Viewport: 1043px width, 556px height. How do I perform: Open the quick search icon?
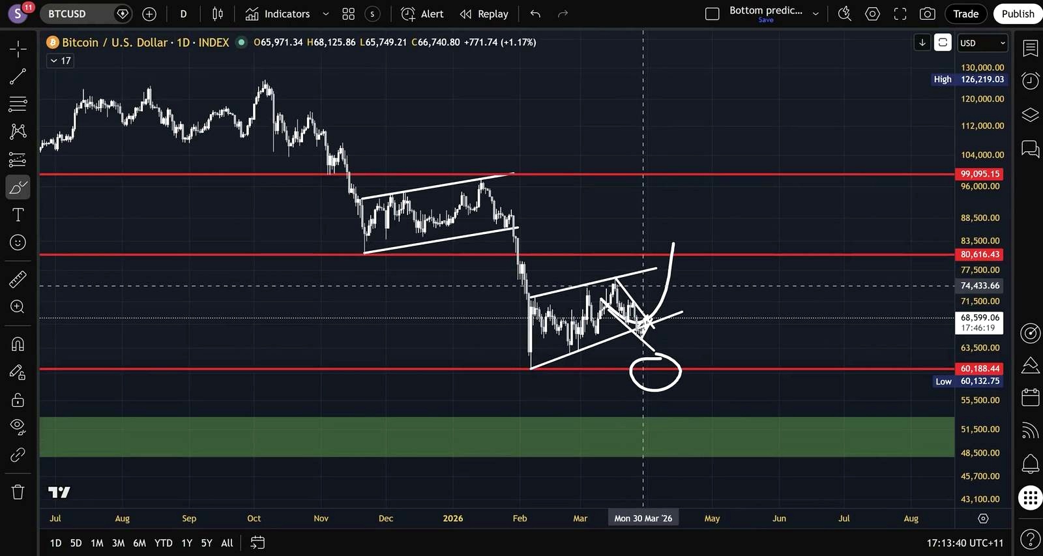(845, 14)
